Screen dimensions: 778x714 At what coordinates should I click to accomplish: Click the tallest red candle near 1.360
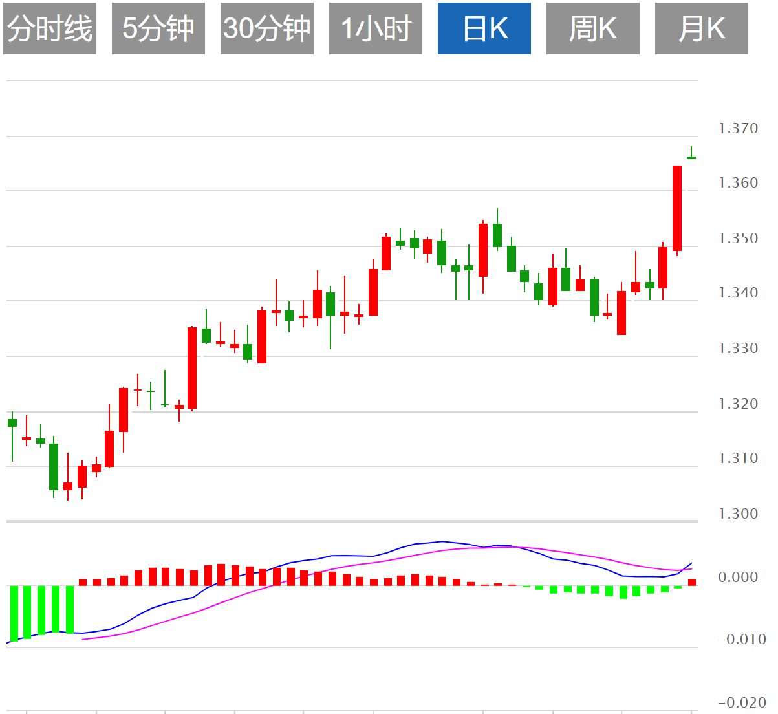pyautogui.click(x=677, y=208)
